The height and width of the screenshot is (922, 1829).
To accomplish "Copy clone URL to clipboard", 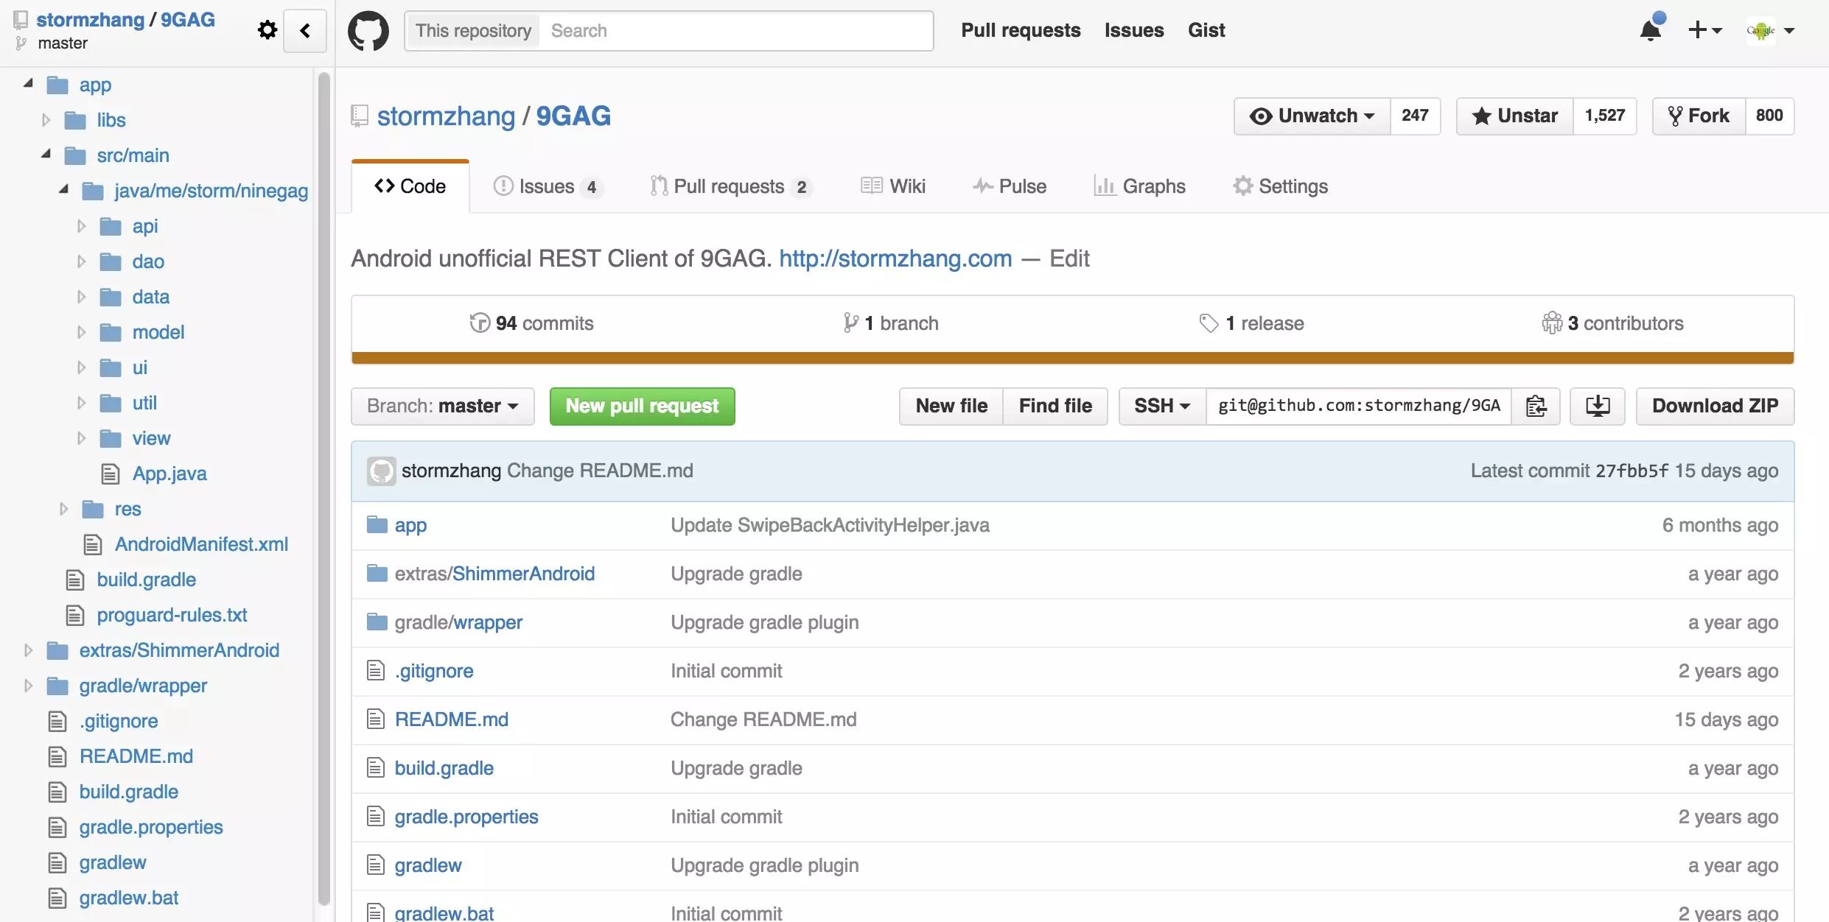I will 1536,406.
